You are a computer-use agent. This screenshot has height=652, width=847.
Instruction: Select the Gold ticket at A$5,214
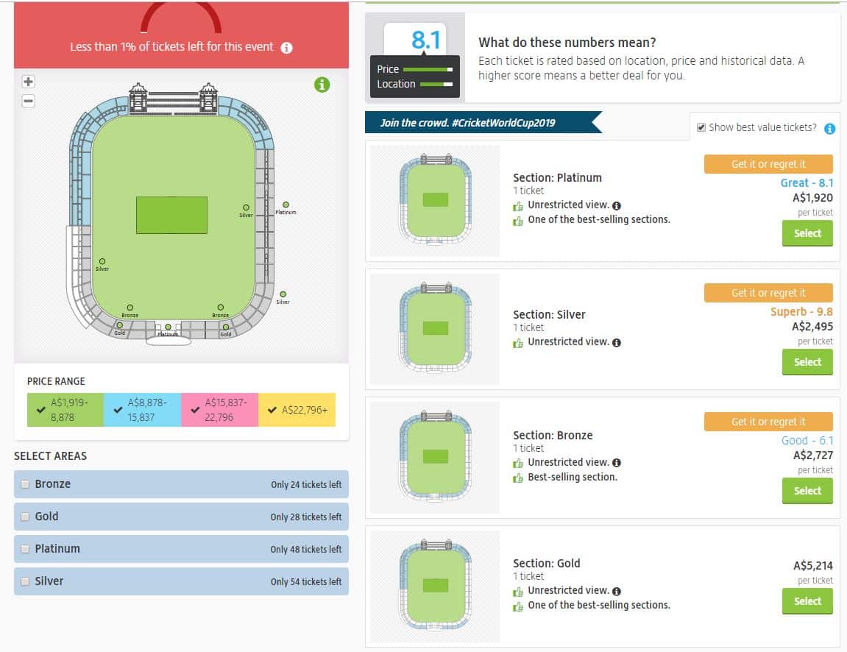(x=807, y=601)
